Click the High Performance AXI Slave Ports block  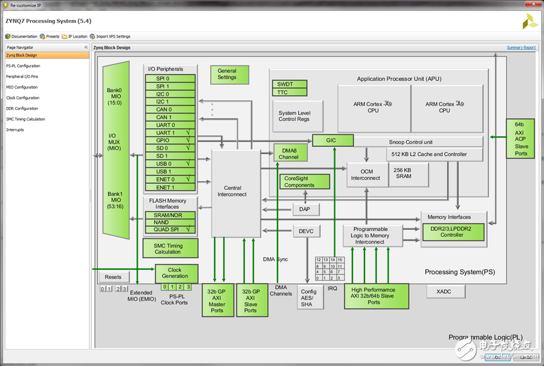tap(376, 296)
